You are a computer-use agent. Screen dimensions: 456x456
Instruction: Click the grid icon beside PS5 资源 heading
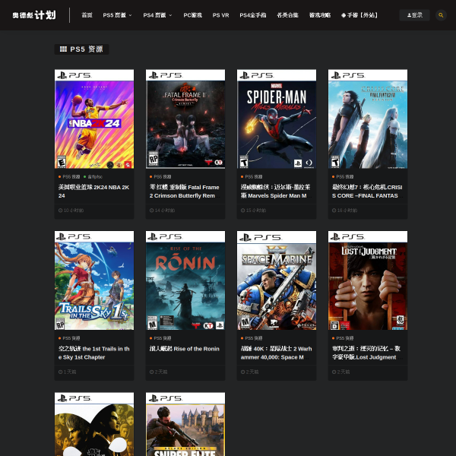click(x=63, y=49)
